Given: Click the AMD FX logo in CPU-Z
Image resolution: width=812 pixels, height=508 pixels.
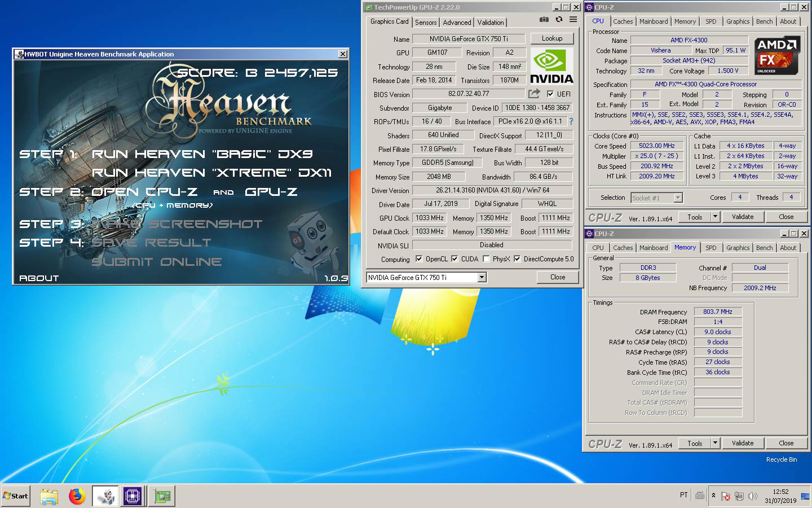Looking at the screenshot, I should [x=777, y=55].
